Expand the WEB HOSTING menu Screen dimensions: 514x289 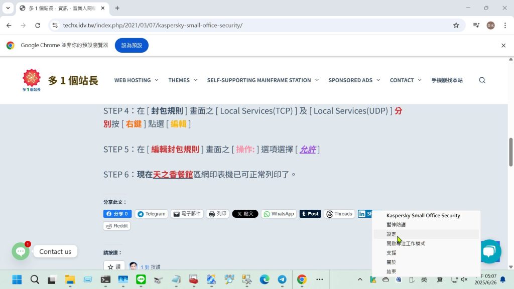136,80
